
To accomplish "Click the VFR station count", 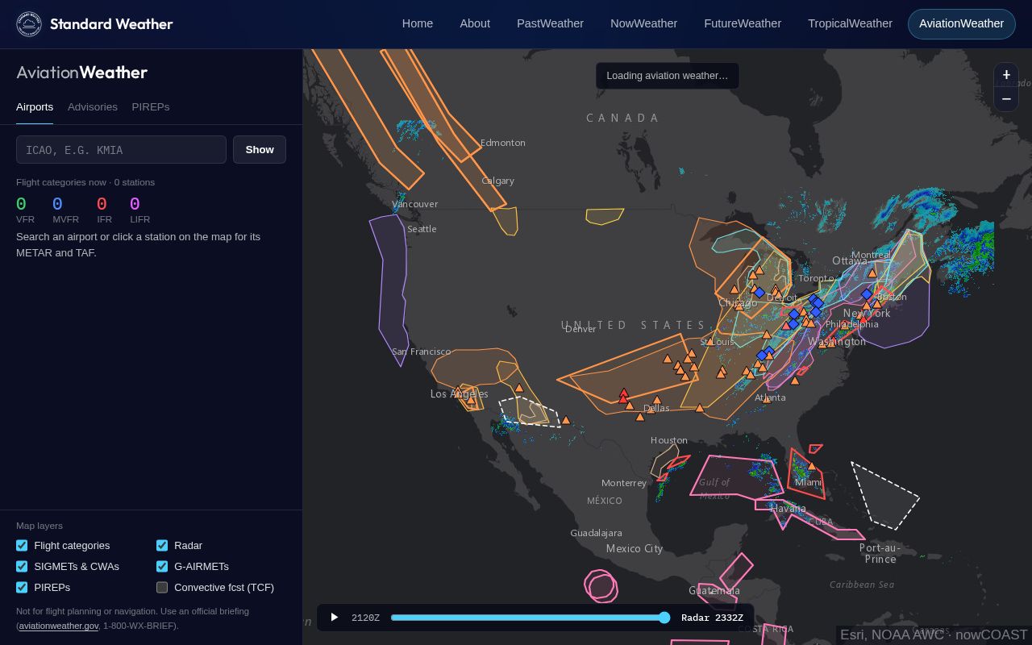I will click(x=21, y=204).
